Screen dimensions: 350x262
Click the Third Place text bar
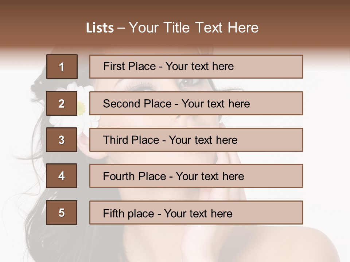point(196,140)
